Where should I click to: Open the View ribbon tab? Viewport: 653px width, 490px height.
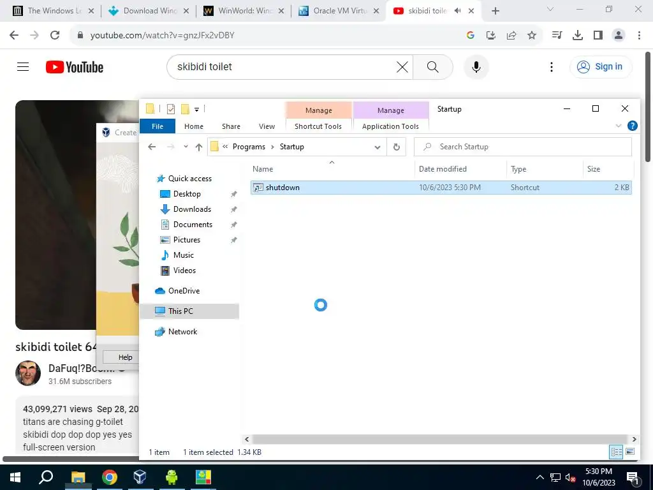click(267, 126)
